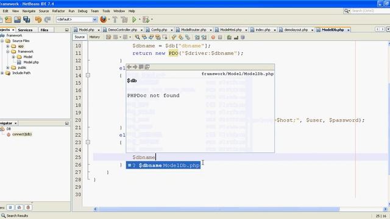Viewport: 390px width, 219px height.
Task: Toggle Rectangular Selection in the editor toolbar
Action: coord(165,37)
